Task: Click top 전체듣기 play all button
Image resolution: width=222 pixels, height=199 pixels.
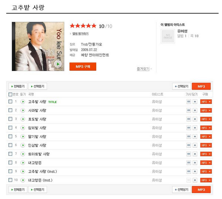Action: (x=18, y=86)
